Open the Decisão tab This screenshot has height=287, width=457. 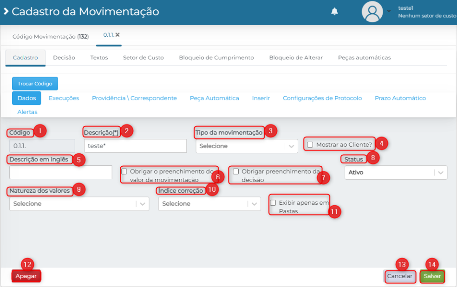pyautogui.click(x=64, y=58)
